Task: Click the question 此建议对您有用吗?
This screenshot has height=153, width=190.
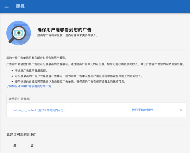Action: point(21,134)
